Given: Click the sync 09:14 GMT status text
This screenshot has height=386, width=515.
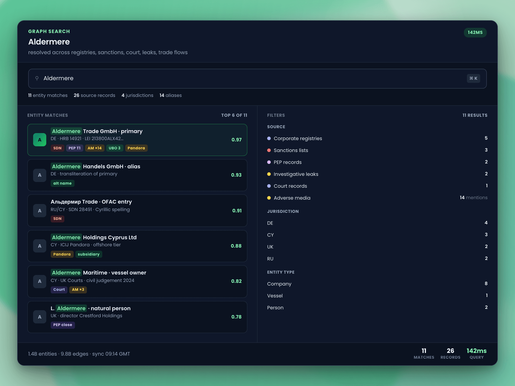Looking at the screenshot, I should [x=111, y=354].
